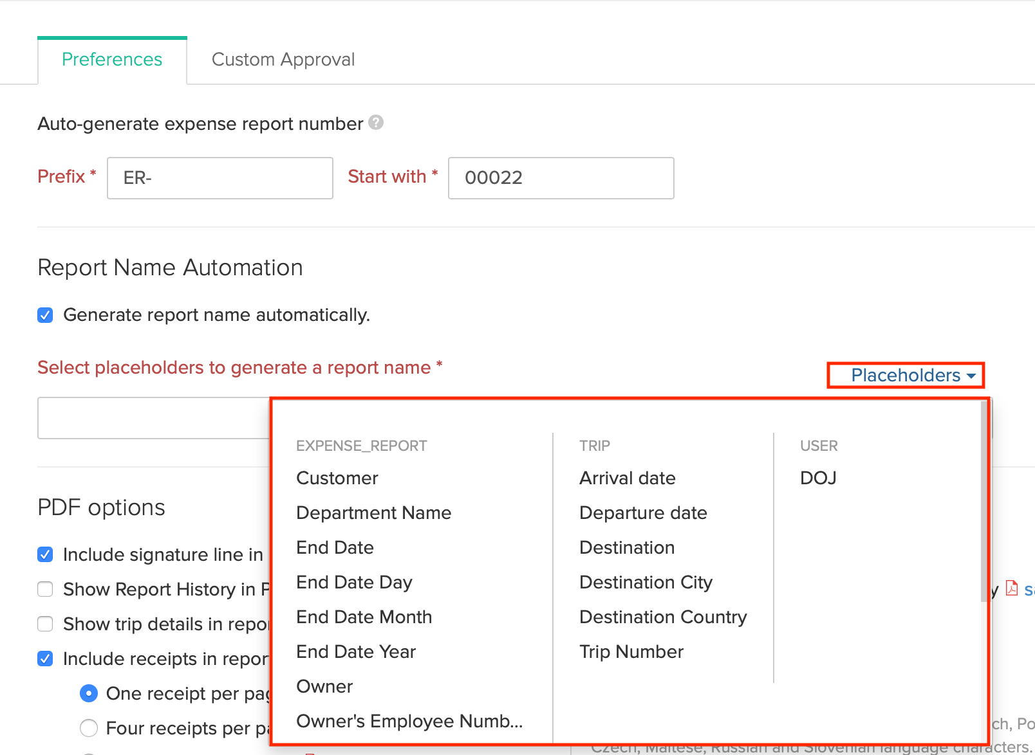Enable Show Report History checkbox
This screenshot has width=1035, height=755.
[45, 588]
